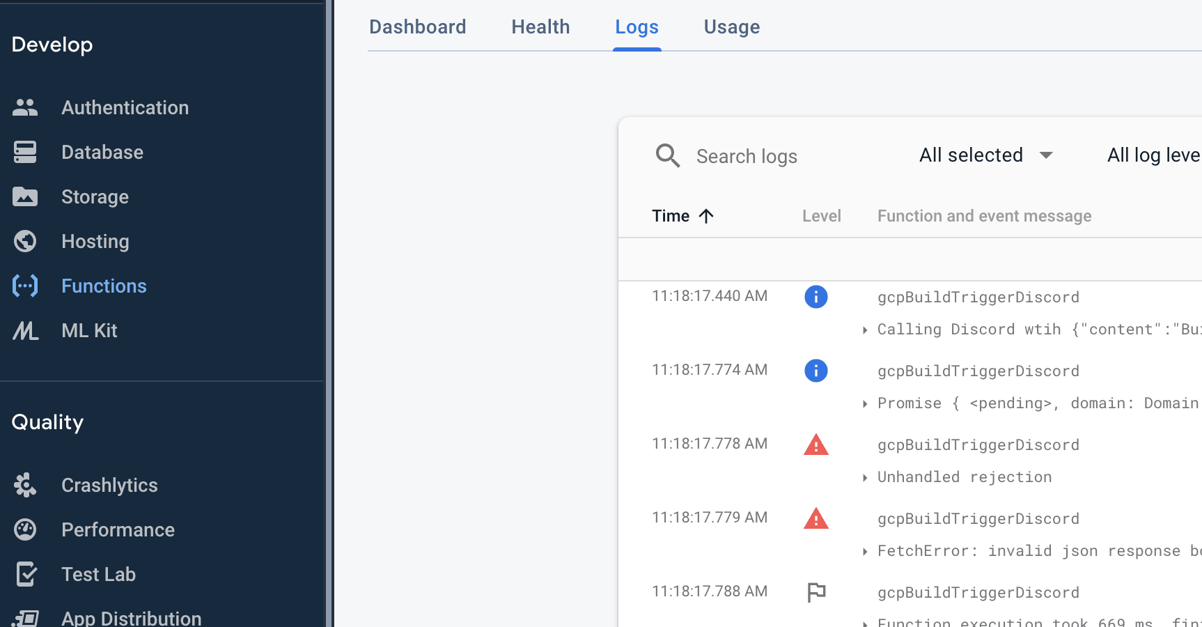Image resolution: width=1202 pixels, height=627 pixels.
Task: Open the Database section
Action: click(x=102, y=152)
